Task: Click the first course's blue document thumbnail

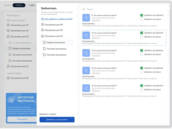Action: tap(86, 18)
